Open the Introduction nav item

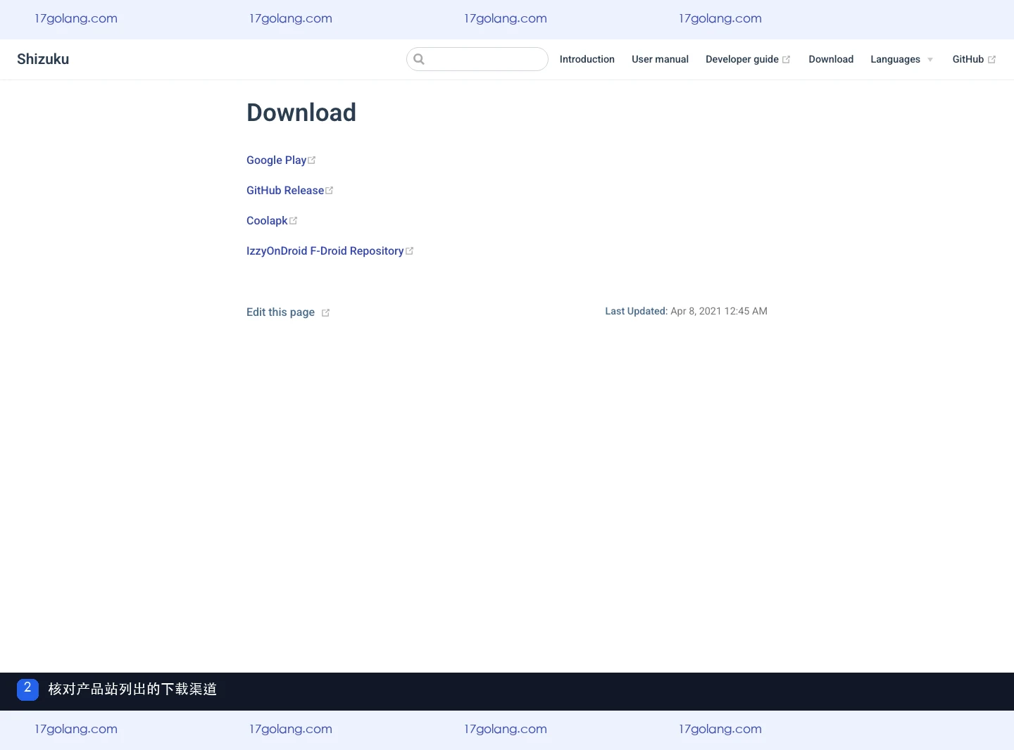point(587,59)
